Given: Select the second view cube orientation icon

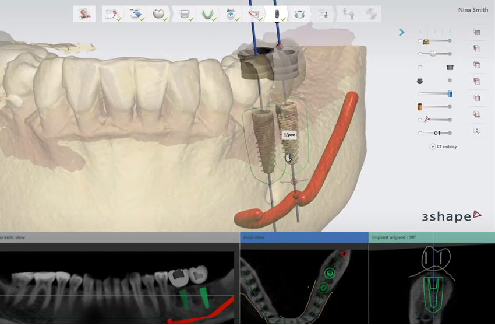Looking at the screenshot, I should point(477,48).
